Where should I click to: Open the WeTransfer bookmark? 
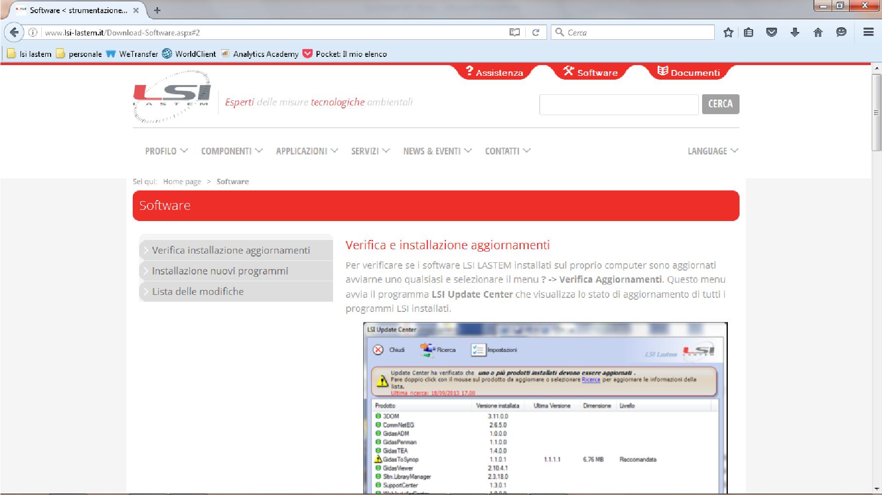click(x=132, y=54)
